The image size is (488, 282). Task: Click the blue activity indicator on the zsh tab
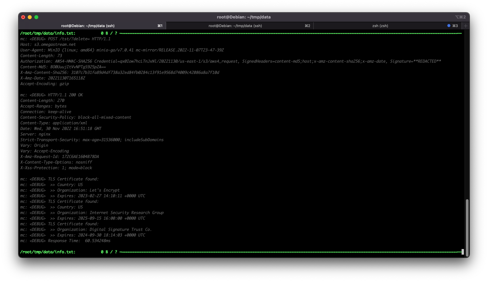(448, 25)
